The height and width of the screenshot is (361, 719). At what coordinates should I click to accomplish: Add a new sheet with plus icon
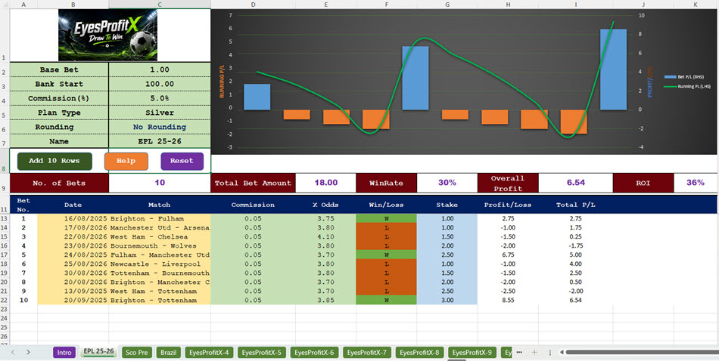pyautogui.click(x=534, y=352)
